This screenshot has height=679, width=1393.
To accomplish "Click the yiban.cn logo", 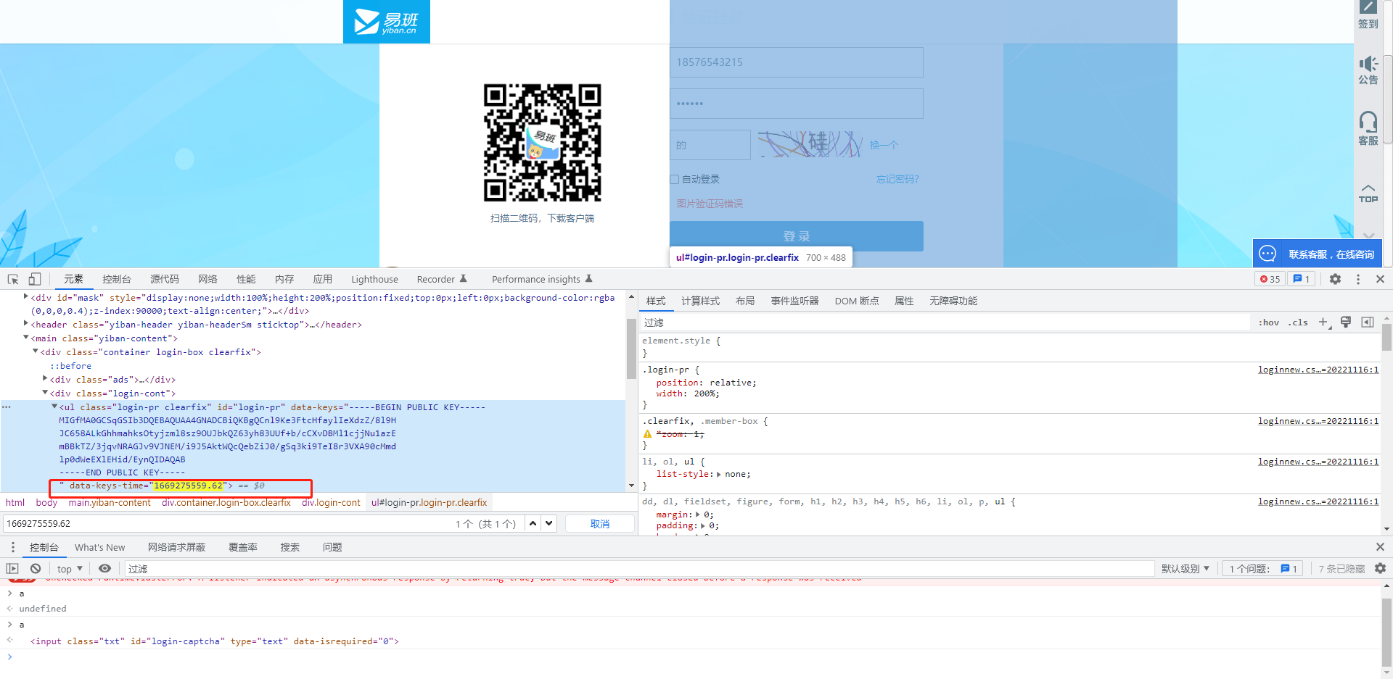I will [386, 22].
